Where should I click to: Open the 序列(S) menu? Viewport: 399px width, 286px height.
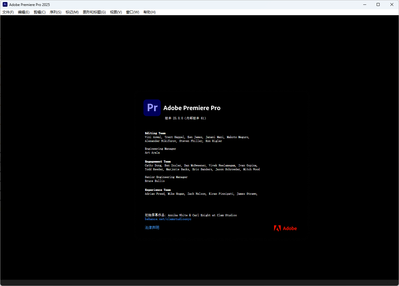click(x=55, y=12)
